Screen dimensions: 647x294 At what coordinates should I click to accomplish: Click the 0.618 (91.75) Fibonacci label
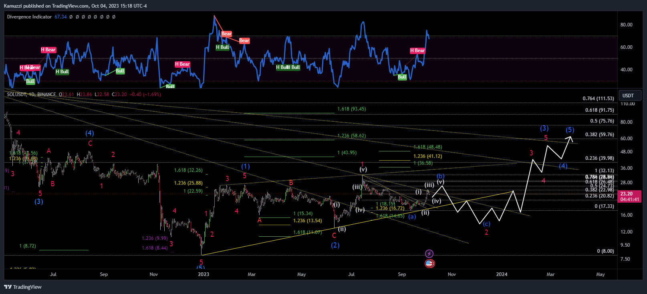click(599, 110)
